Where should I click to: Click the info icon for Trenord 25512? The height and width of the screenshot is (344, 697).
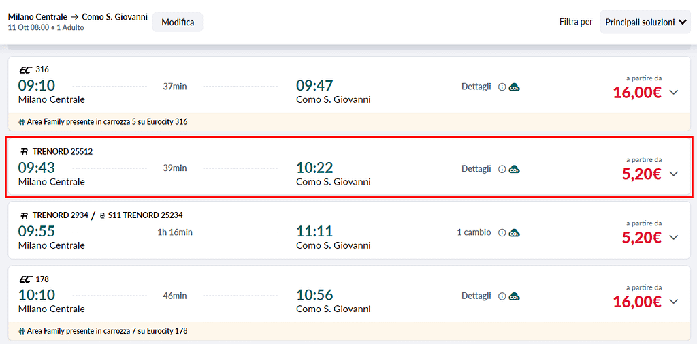(x=502, y=169)
